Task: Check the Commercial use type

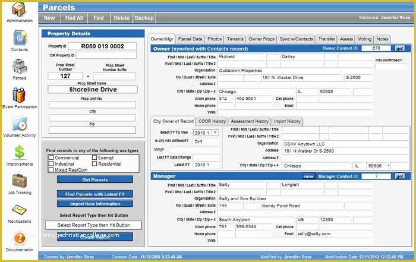Action: click(x=51, y=157)
